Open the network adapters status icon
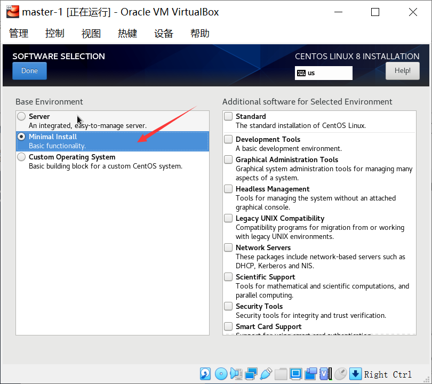 pyautogui.click(x=251, y=374)
